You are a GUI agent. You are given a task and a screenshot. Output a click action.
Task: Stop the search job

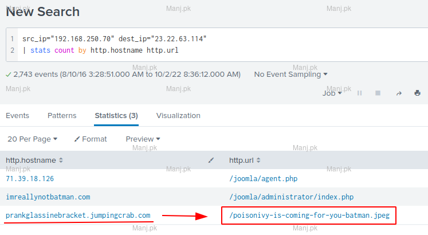click(x=378, y=93)
